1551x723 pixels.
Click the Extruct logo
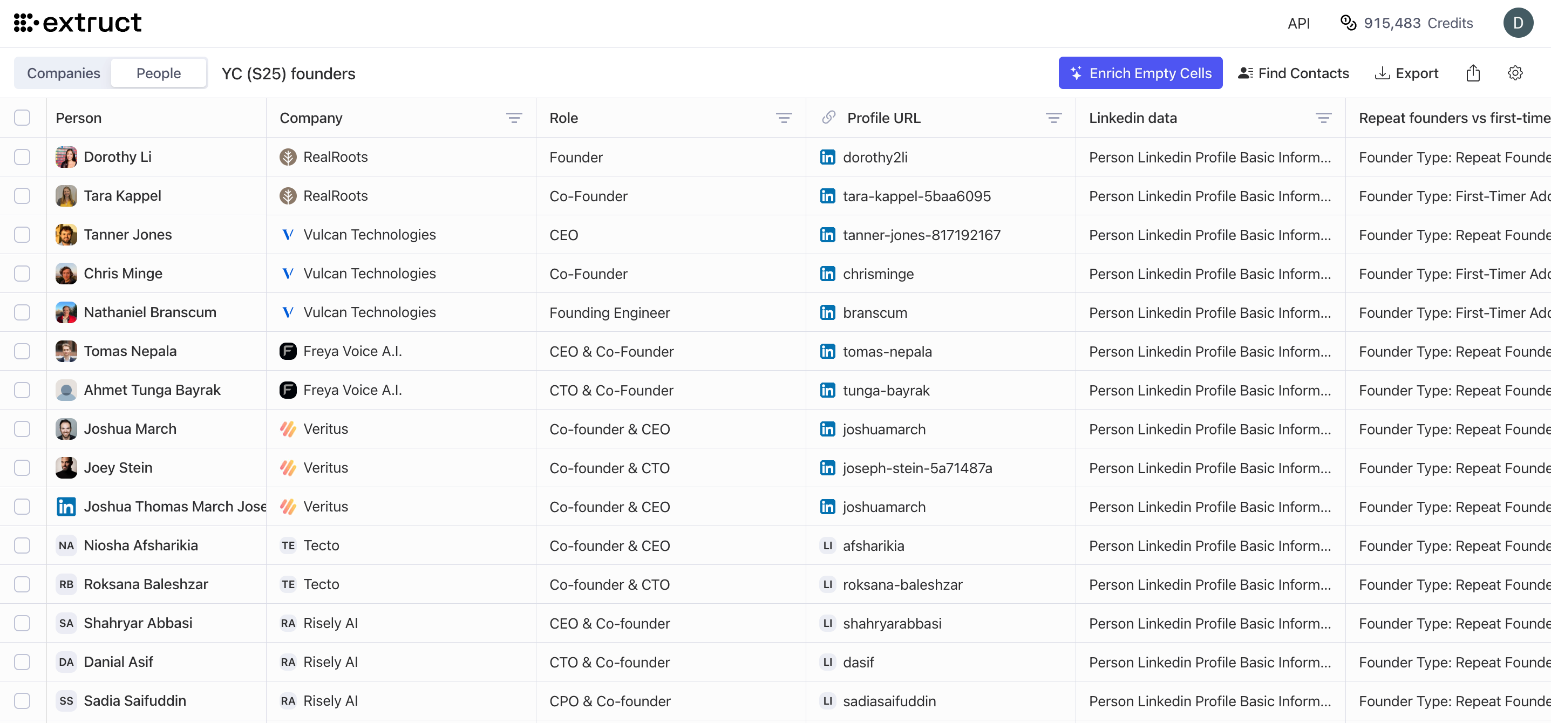[77, 23]
